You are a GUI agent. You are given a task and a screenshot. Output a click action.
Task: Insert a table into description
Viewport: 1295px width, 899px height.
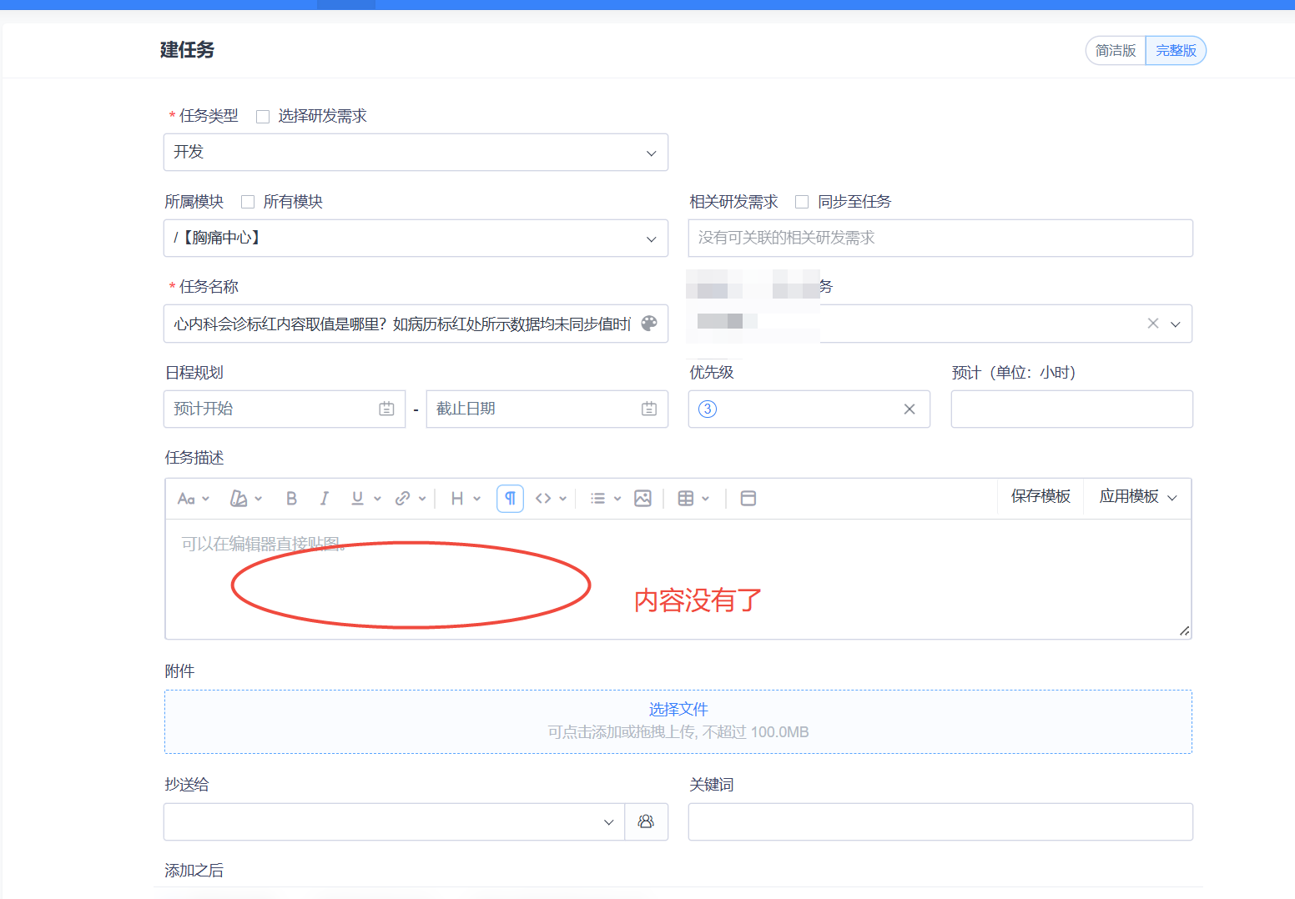tap(686, 499)
